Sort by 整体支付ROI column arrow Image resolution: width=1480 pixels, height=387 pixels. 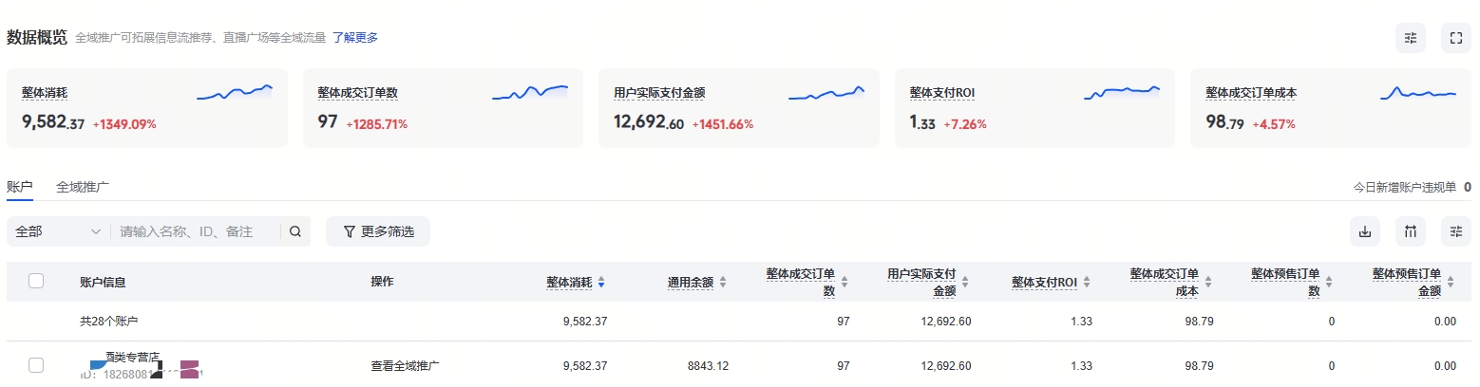pyautogui.click(x=1087, y=283)
